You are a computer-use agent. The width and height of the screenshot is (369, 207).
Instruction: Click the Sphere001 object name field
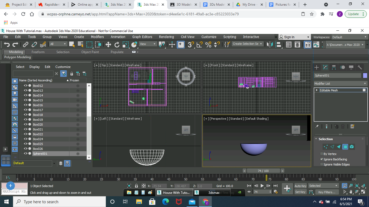(x=338, y=75)
